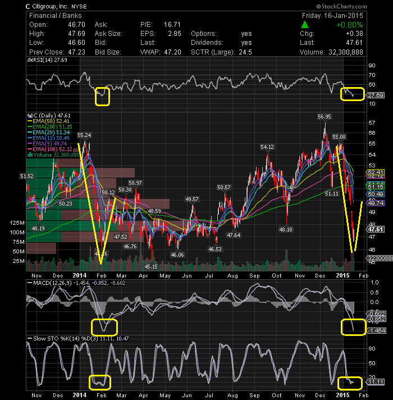Click the 49.57 price label
The width and height of the screenshot is (393, 400).
click(x=191, y=199)
